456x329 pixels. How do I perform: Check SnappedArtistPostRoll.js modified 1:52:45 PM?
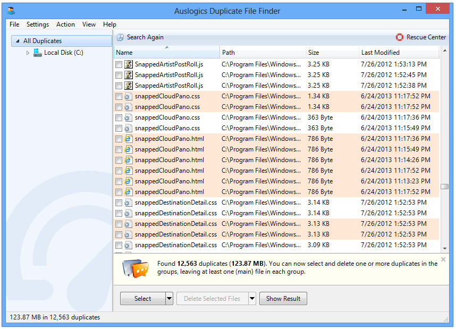click(x=119, y=75)
